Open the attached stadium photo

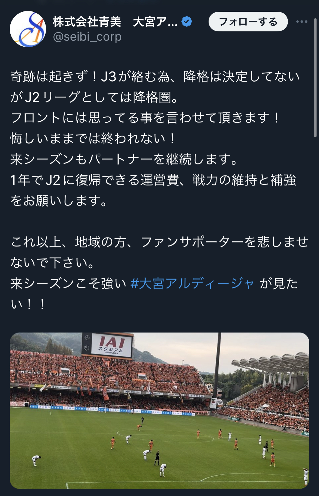[x=159, y=411]
